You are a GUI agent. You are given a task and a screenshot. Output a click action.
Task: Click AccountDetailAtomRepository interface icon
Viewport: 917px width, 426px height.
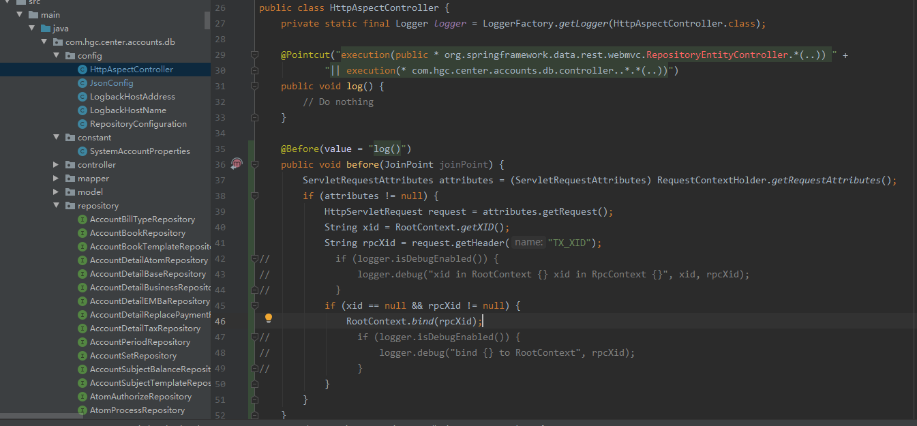pos(82,260)
